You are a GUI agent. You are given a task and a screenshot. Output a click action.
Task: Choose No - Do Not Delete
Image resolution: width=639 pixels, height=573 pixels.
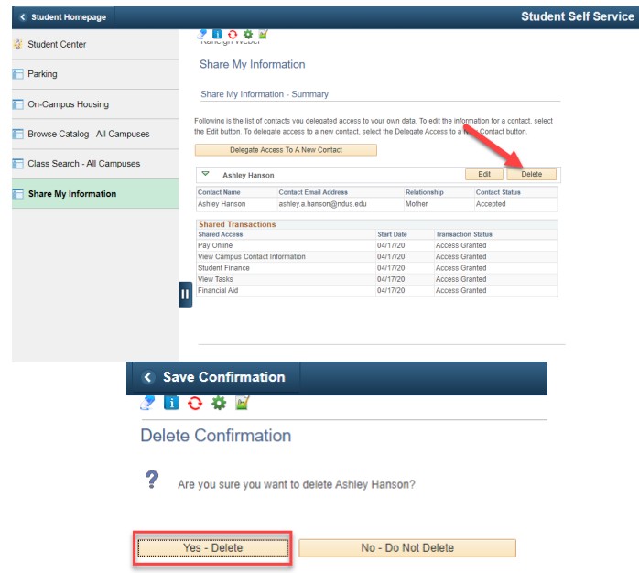[407, 548]
